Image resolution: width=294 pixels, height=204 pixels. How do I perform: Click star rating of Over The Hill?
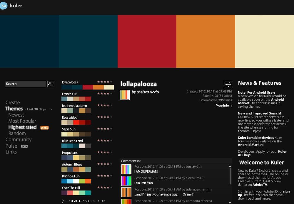(105, 187)
